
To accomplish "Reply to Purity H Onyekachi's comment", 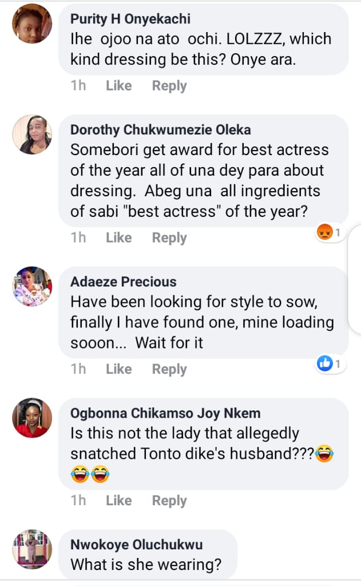I will point(169,86).
